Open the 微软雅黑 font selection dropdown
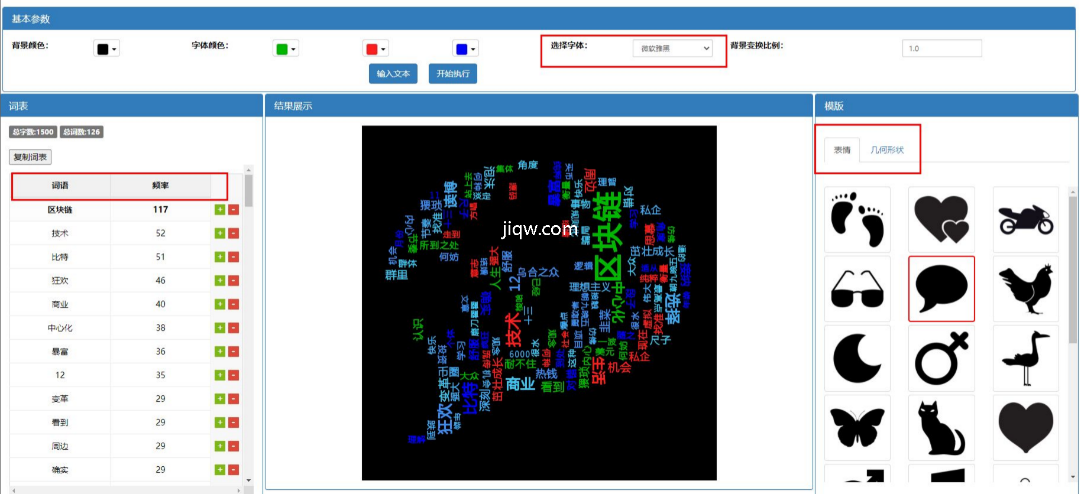Image resolution: width=1081 pixels, height=494 pixels. 672,48
